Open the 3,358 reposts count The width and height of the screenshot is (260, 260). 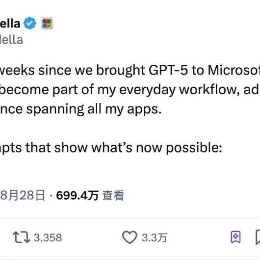click(x=48, y=237)
